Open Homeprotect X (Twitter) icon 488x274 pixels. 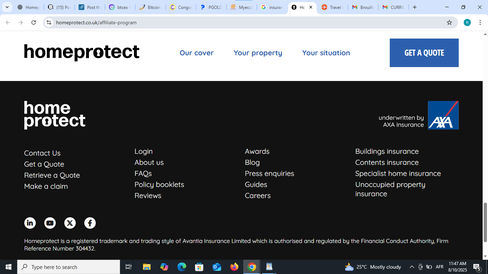click(x=70, y=223)
